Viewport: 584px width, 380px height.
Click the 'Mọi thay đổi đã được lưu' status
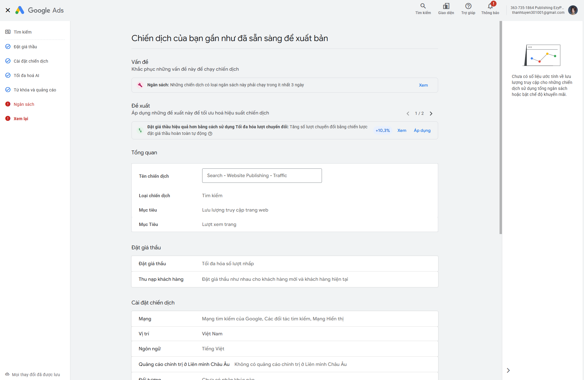click(x=36, y=375)
